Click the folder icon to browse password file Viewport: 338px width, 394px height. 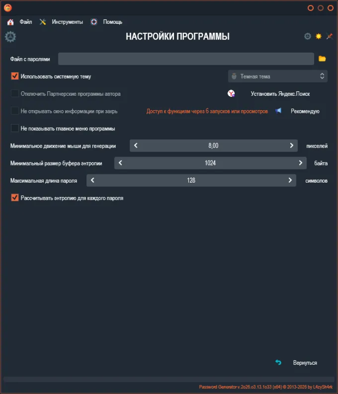tap(322, 59)
